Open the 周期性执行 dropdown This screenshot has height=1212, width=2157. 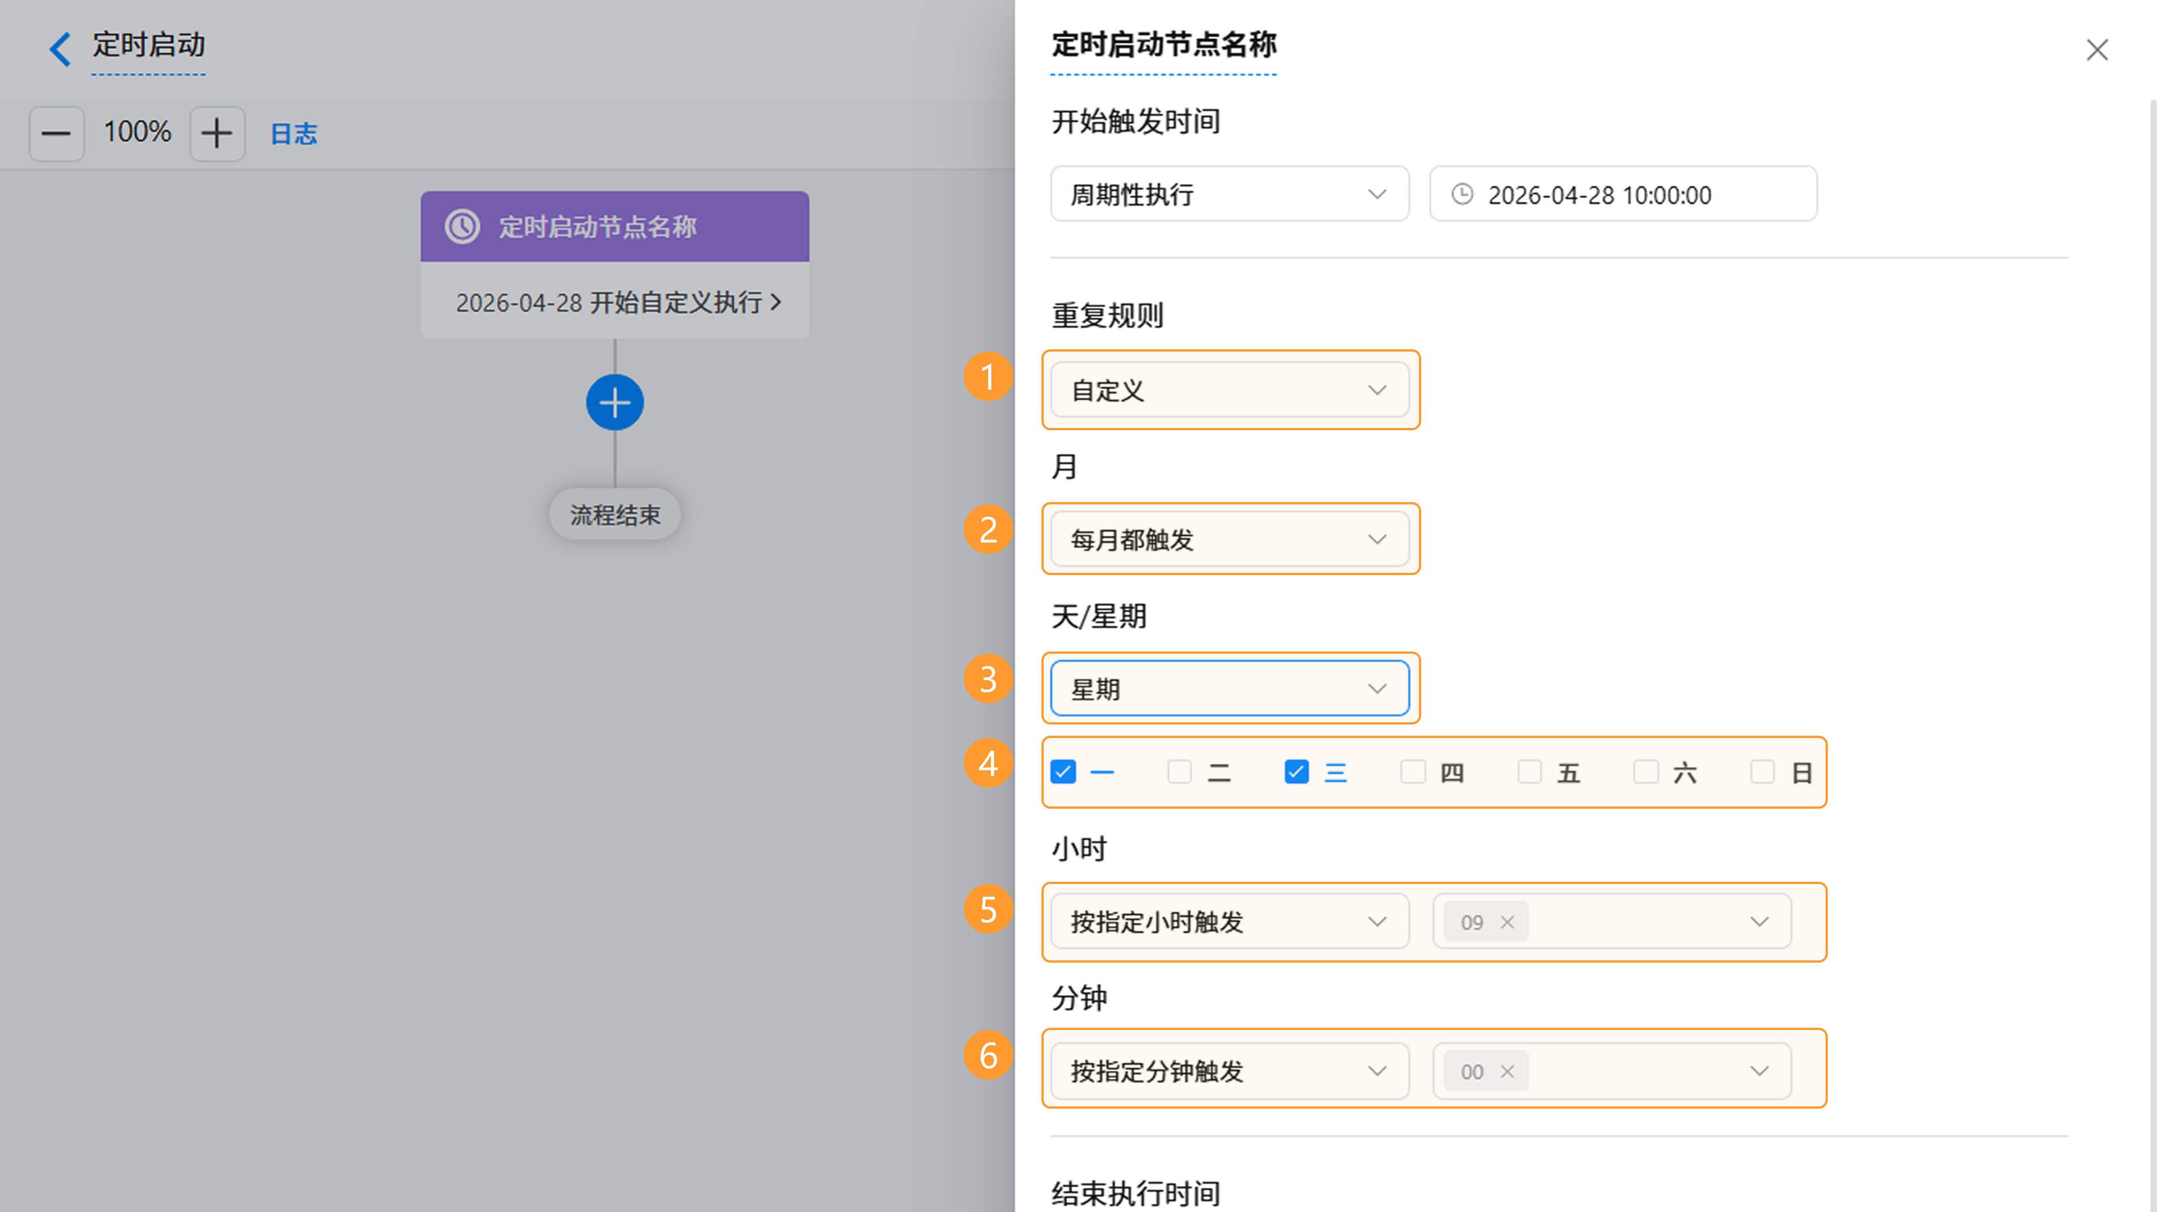coord(1229,194)
